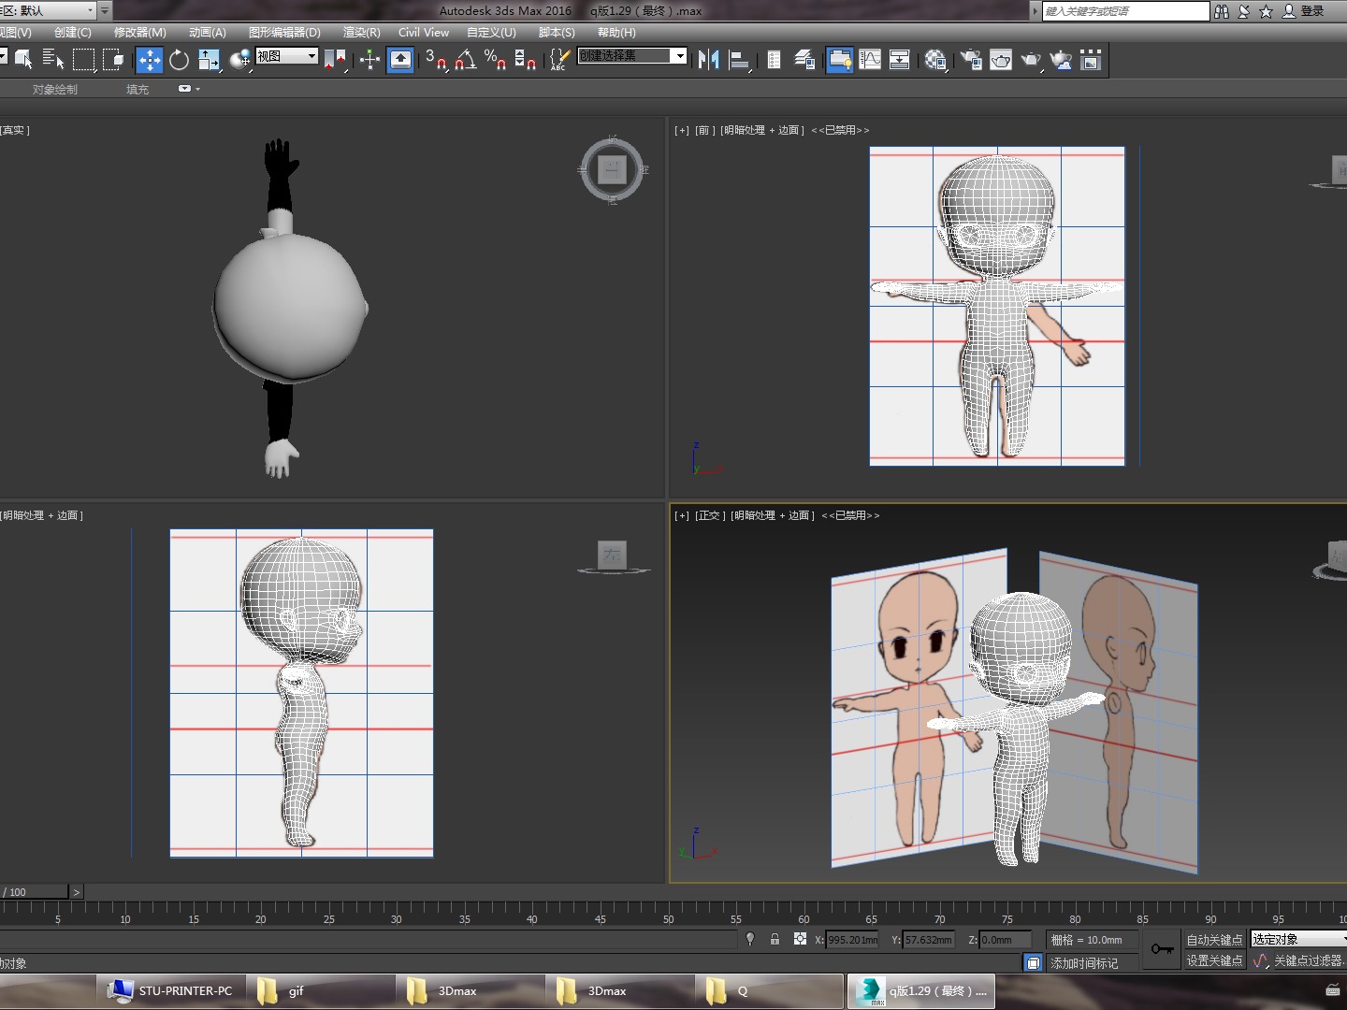1347x1010 pixels.
Task: Open the 渲染(R) menu
Action: 361,33
